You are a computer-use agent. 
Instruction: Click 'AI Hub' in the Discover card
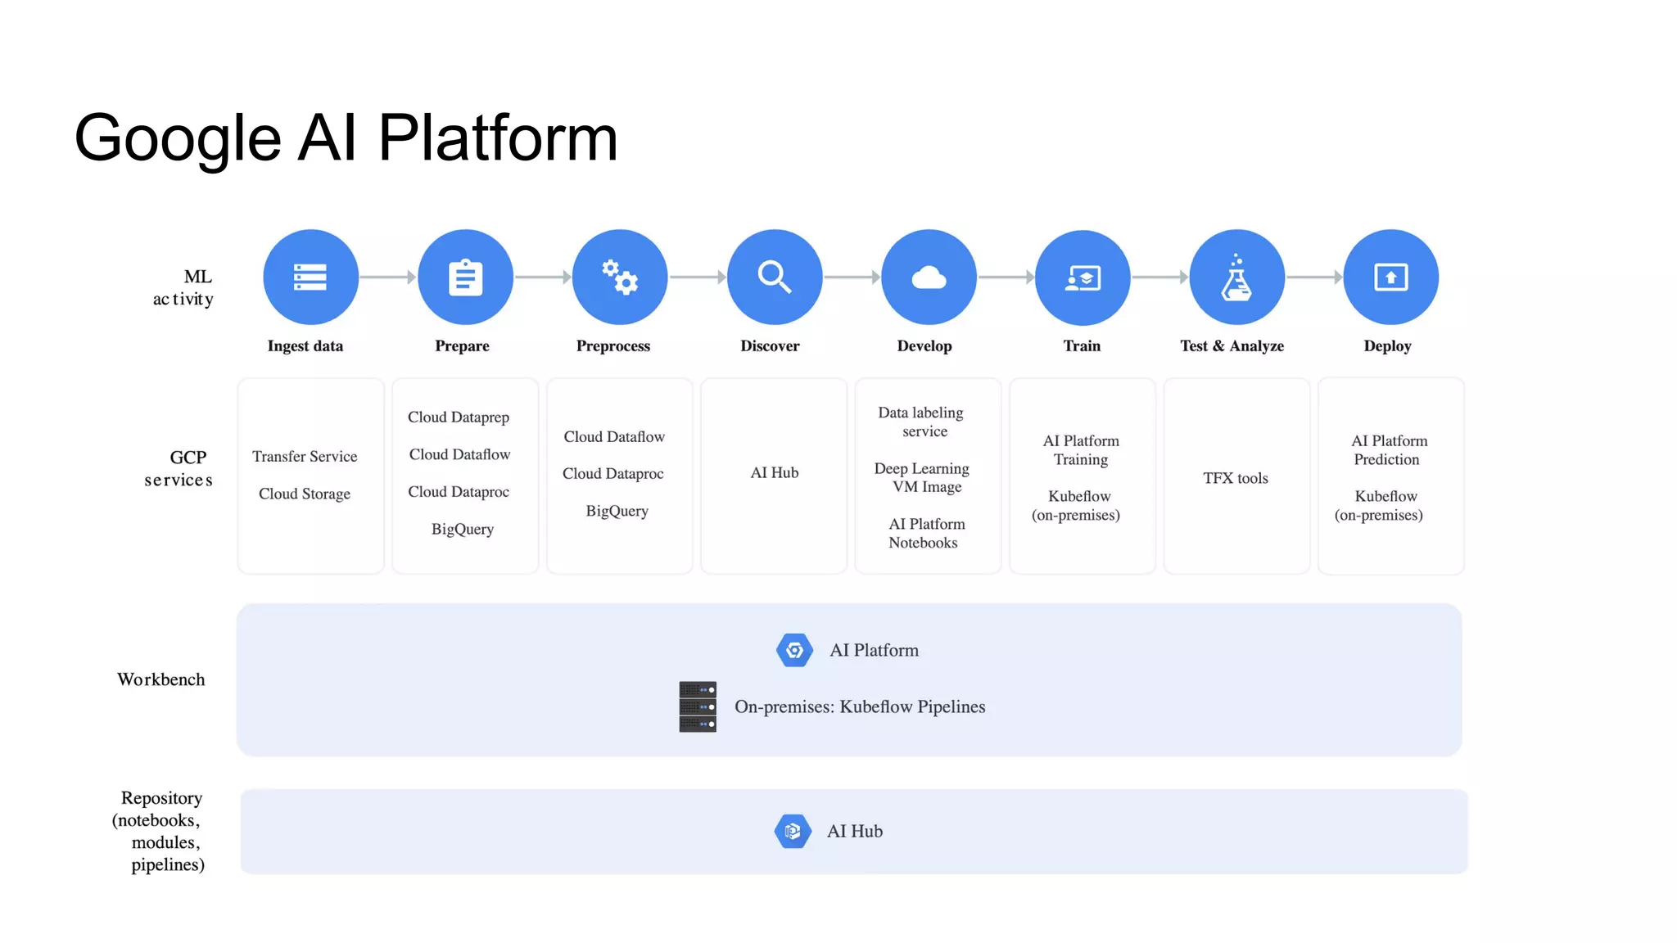click(x=775, y=473)
